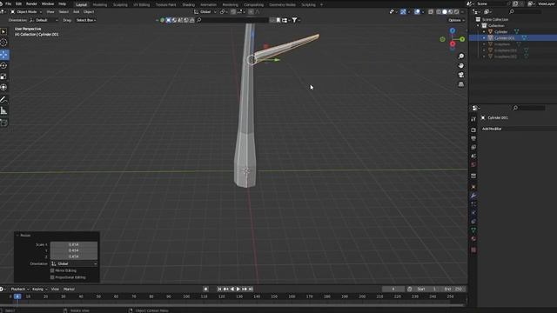Activate the Transform tool
This screenshot has width=557, height=313.
pos(3,87)
